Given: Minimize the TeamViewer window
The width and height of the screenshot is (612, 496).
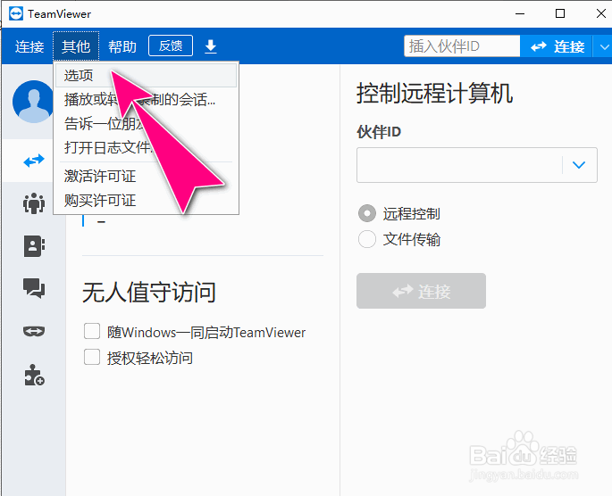Looking at the screenshot, I should click(x=520, y=13).
